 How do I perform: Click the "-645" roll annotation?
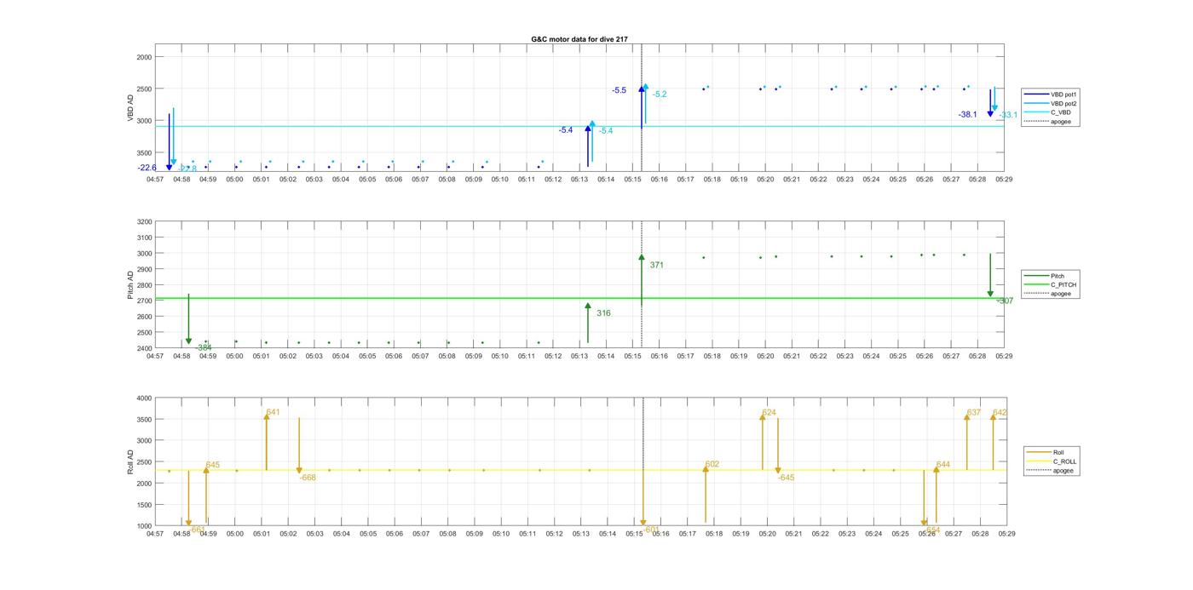[x=787, y=478]
